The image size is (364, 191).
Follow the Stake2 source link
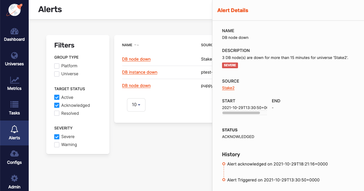coord(228,88)
